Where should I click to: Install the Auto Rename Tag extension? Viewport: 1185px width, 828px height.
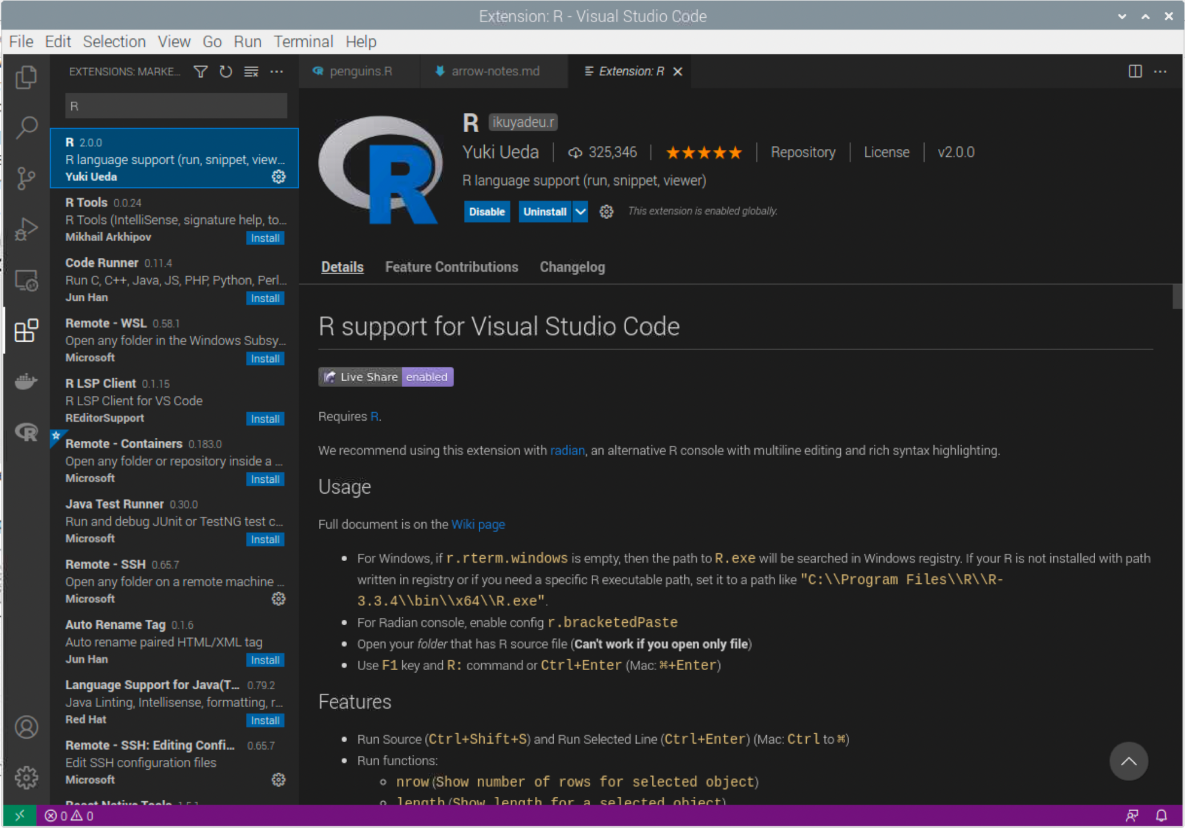265,660
